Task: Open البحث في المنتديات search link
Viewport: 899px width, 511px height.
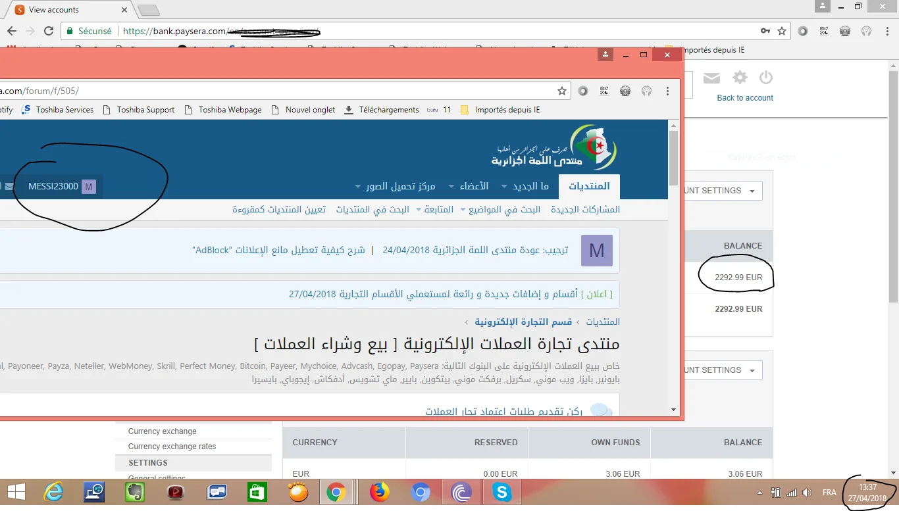Action: (372, 210)
